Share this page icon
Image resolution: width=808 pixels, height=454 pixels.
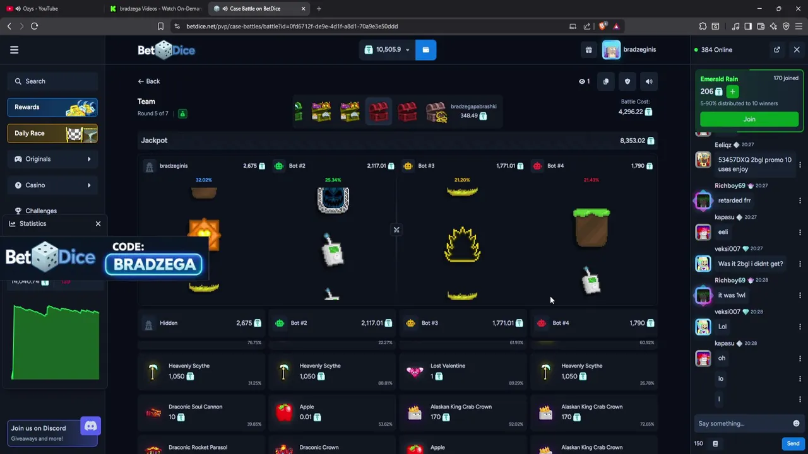pos(587,26)
